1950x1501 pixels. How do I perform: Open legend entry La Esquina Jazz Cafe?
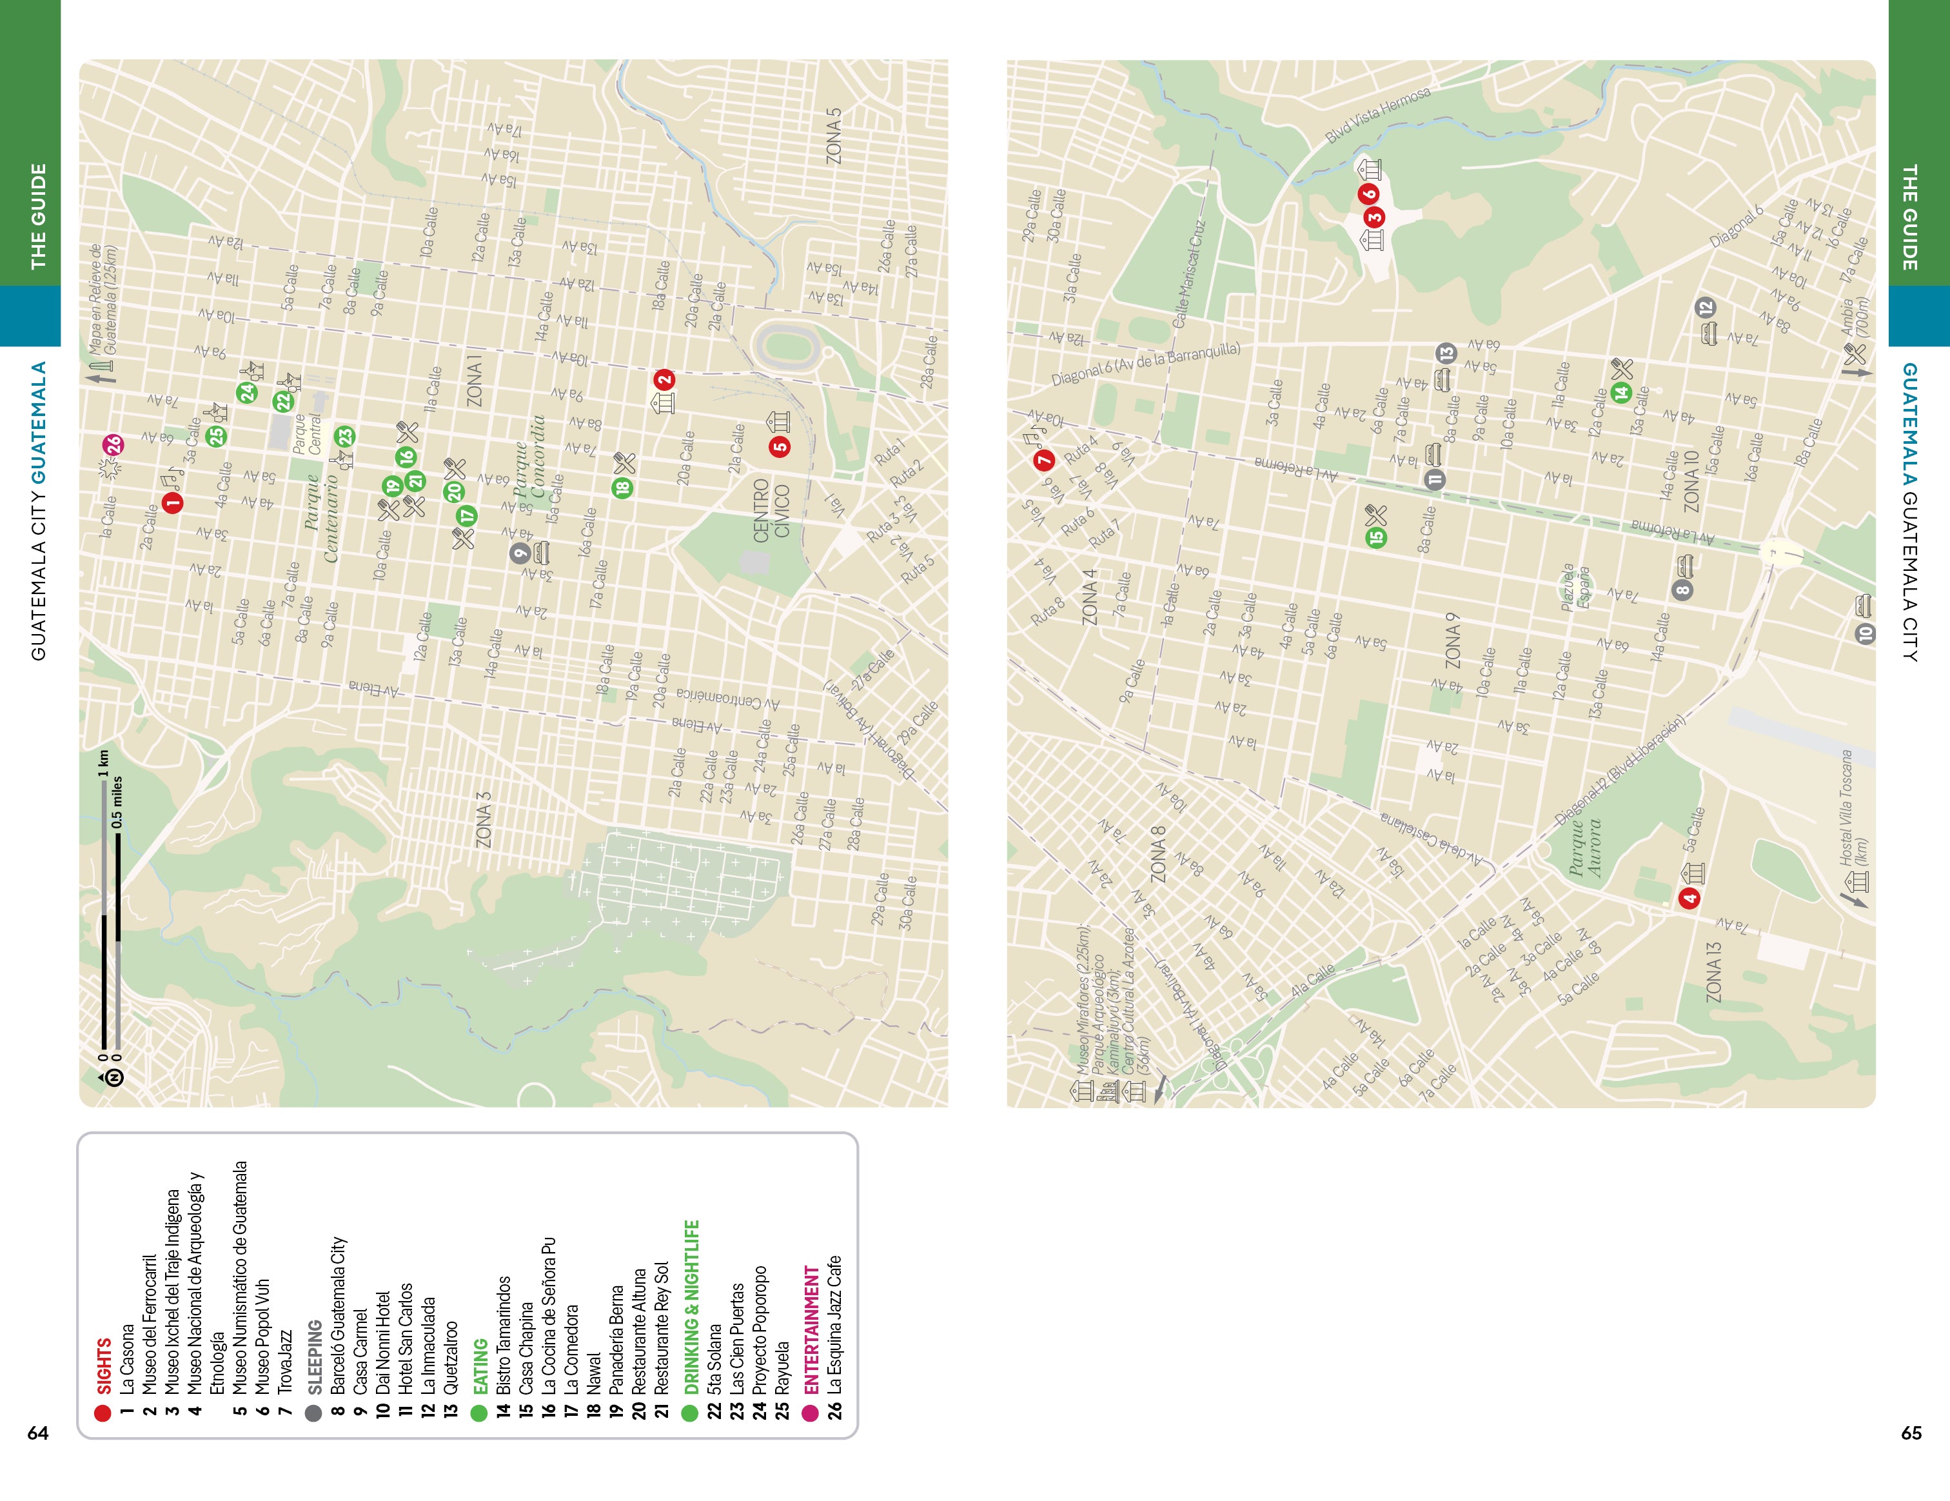[833, 1324]
